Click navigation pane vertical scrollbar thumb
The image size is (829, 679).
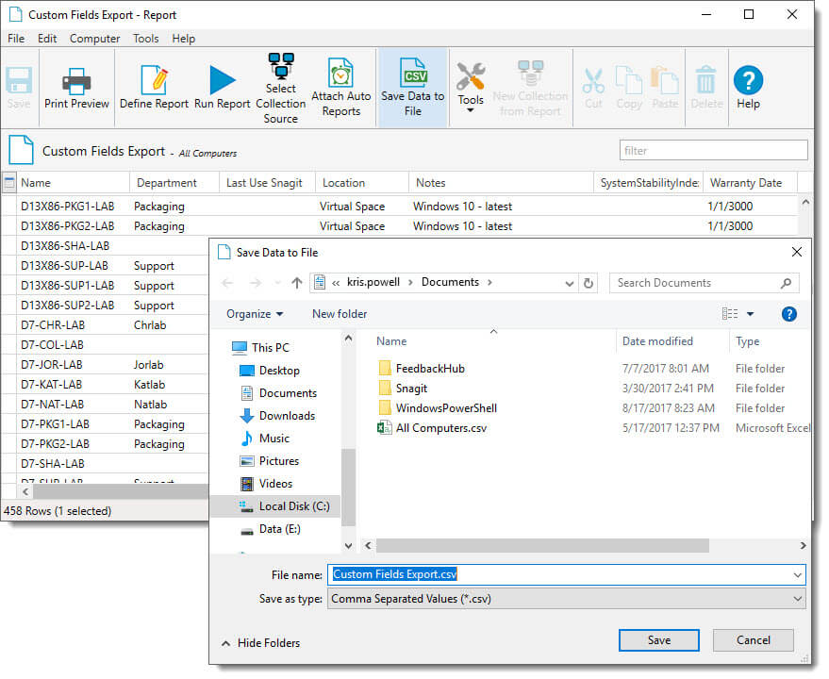(x=348, y=487)
